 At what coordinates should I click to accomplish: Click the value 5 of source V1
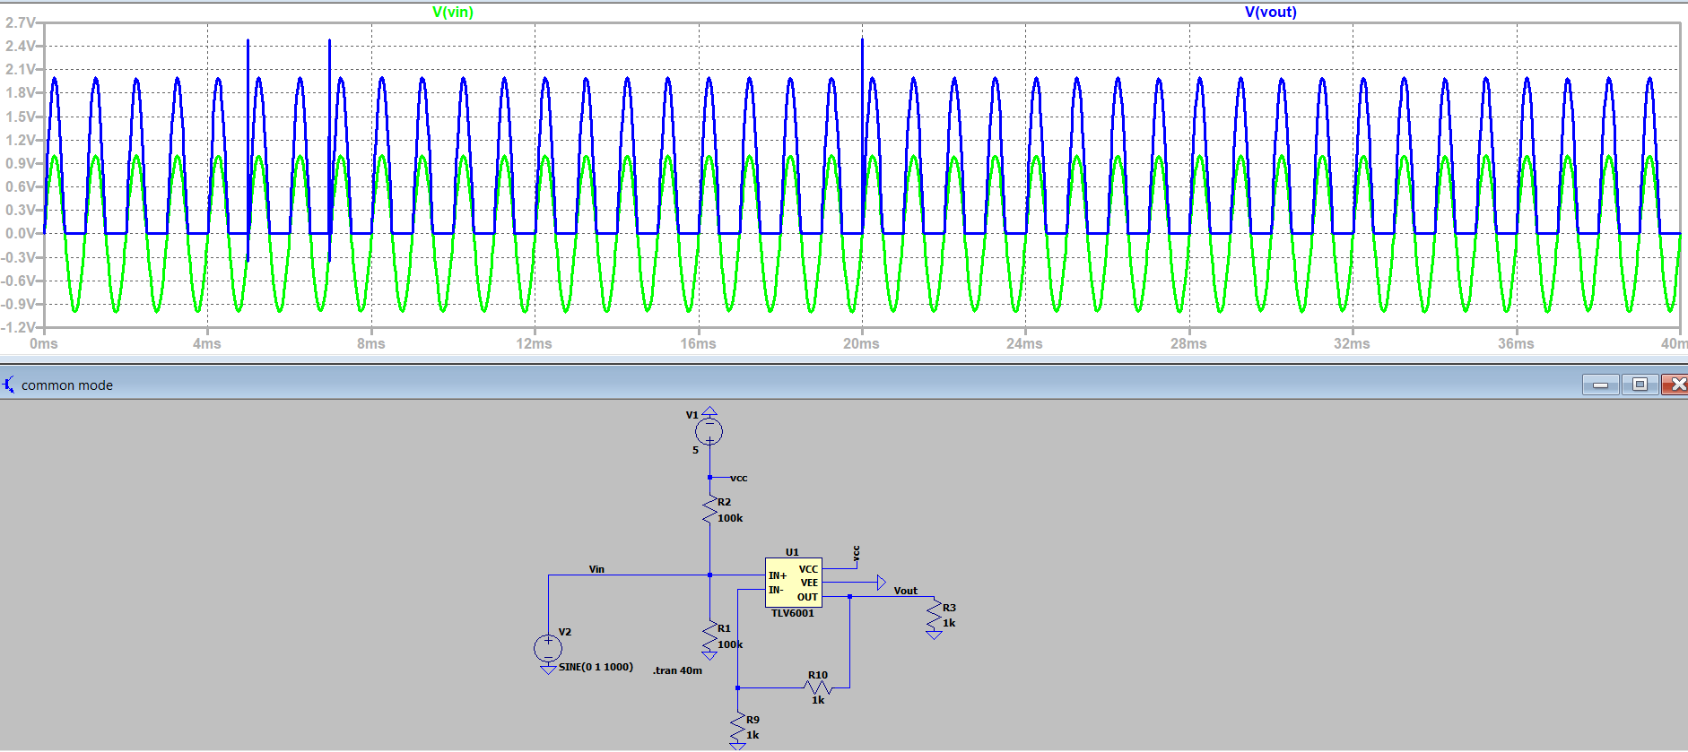pyautogui.click(x=695, y=450)
